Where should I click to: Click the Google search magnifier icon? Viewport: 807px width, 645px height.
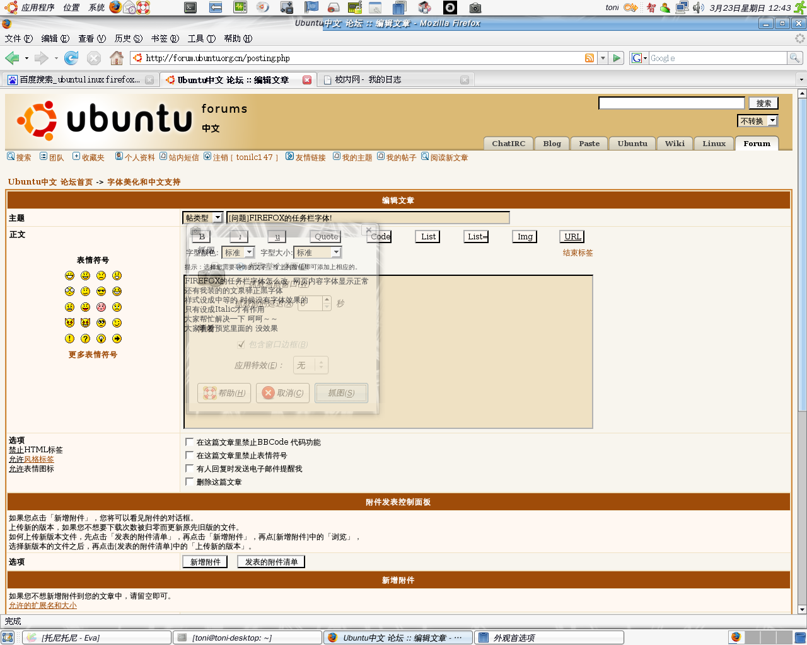click(x=794, y=58)
